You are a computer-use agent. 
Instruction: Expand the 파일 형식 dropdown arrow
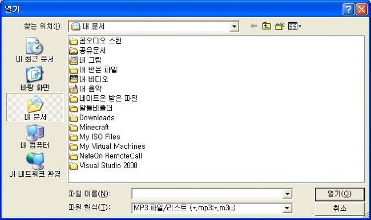[x=287, y=208]
